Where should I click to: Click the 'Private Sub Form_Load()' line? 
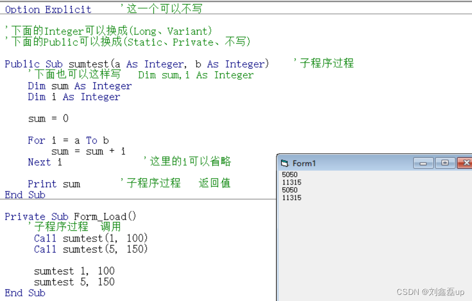pos(70,216)
